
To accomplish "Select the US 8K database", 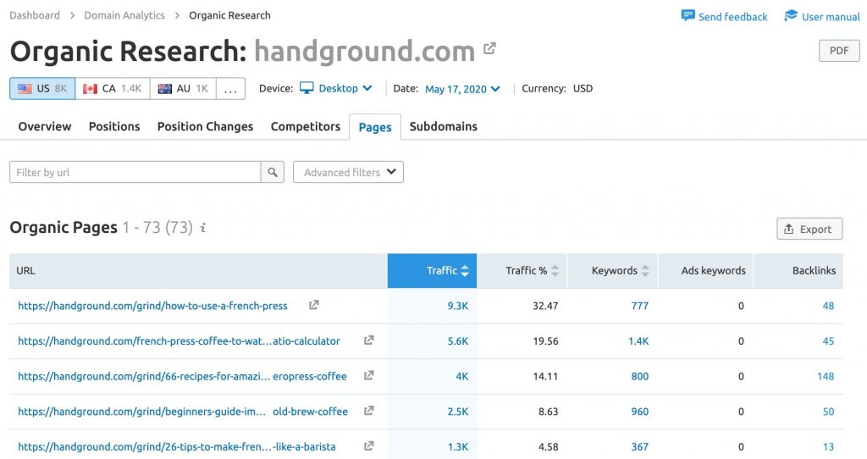I will click(42, 88).
